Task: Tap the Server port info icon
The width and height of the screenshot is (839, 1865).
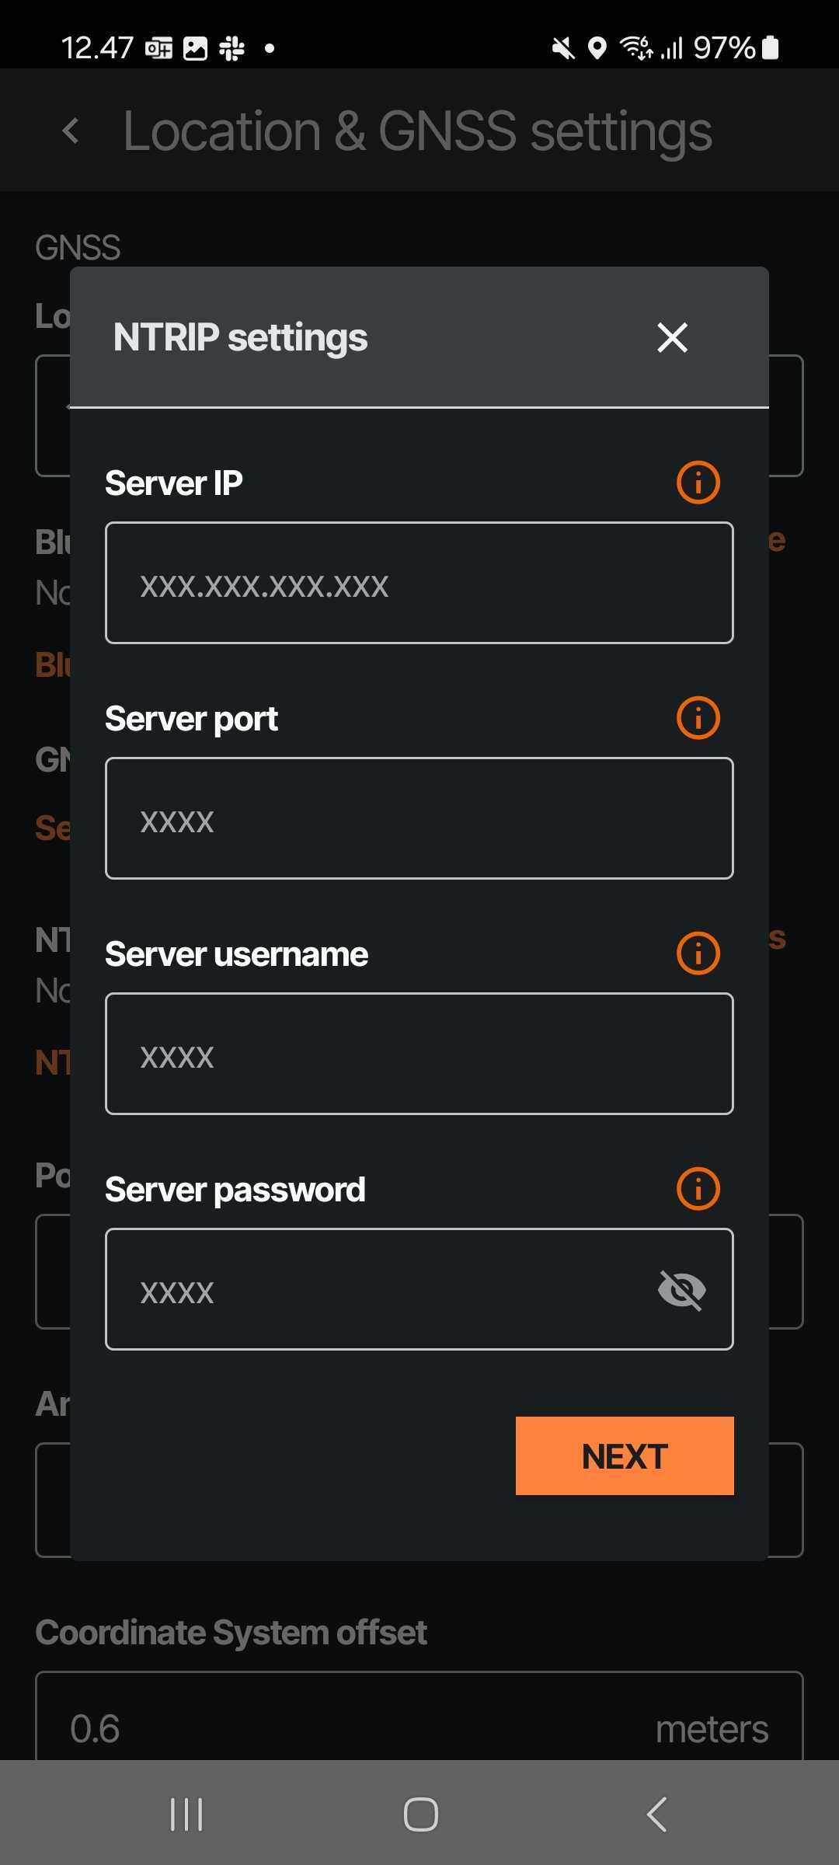Action: coord(698,718)
